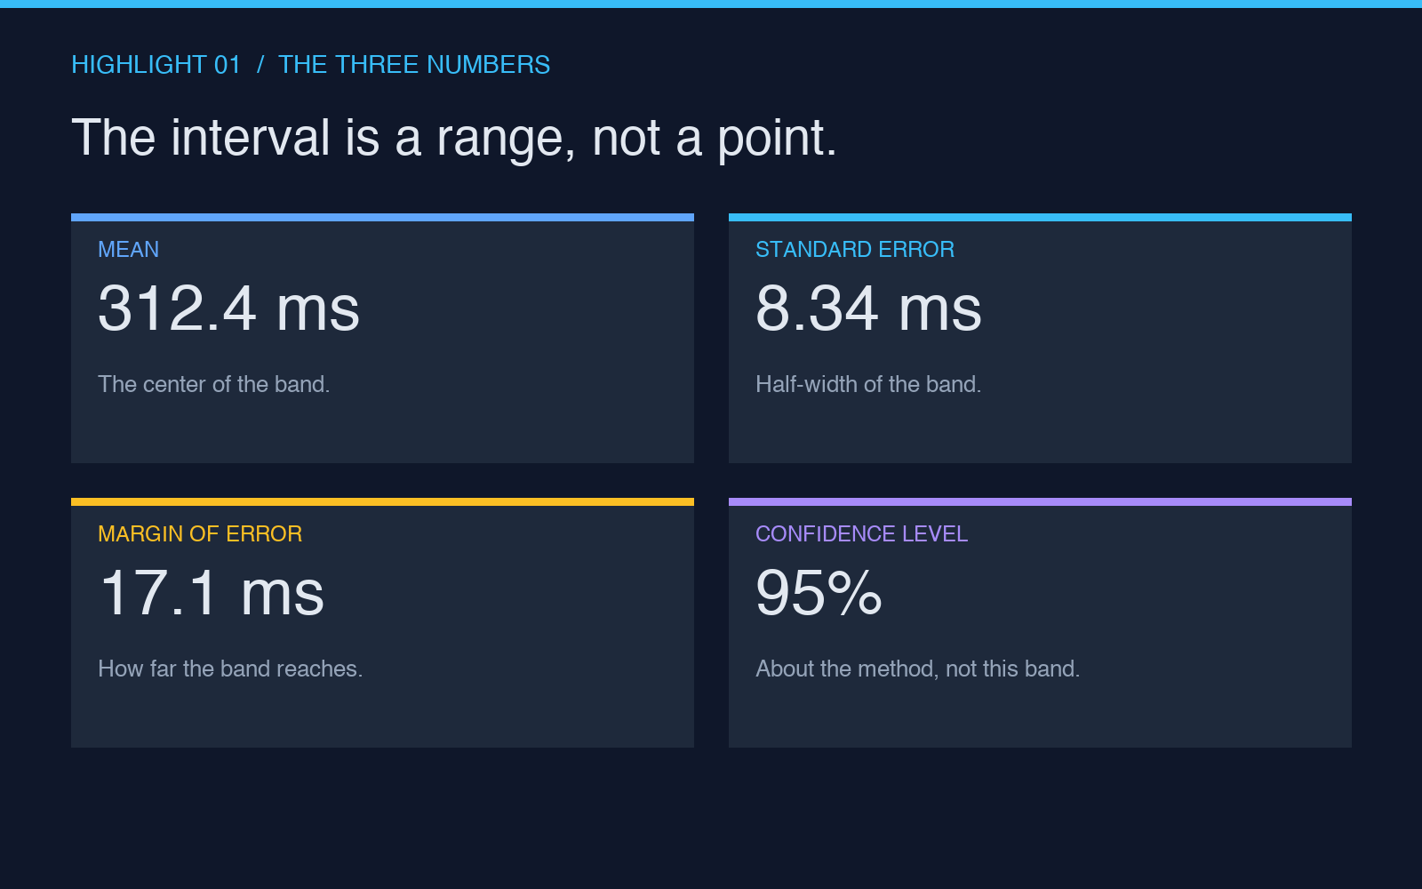1422x889 pixels.
Task: Select the MEAN card label
Action: [129, 250]
